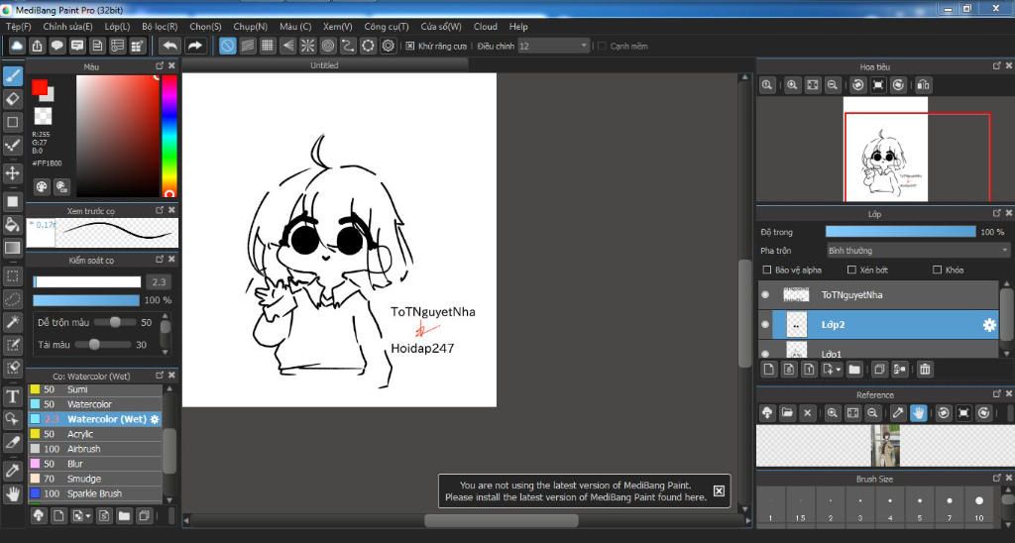Switch to the Untitled canvas tab

(x=324, y=65)
